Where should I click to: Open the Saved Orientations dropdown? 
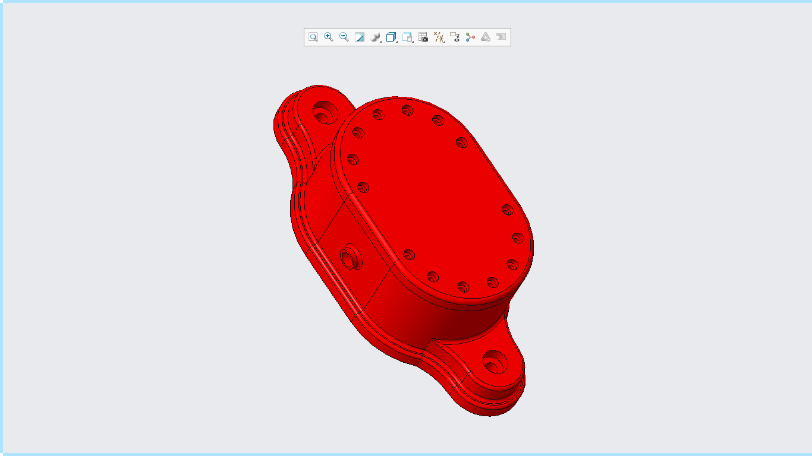click(407, 37)
